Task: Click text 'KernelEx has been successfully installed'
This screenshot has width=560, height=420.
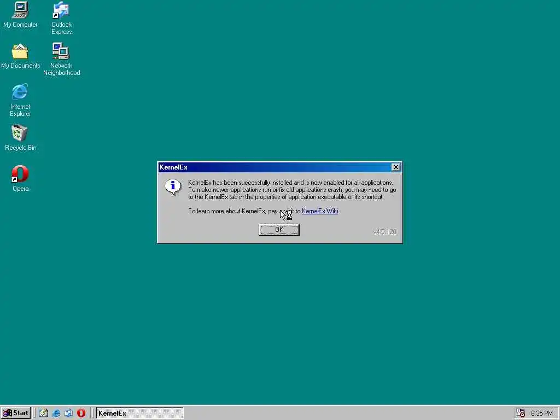Action: [240, 183]
